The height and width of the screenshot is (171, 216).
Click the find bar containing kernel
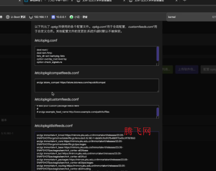pyautogui.click(x=191, y=17)
